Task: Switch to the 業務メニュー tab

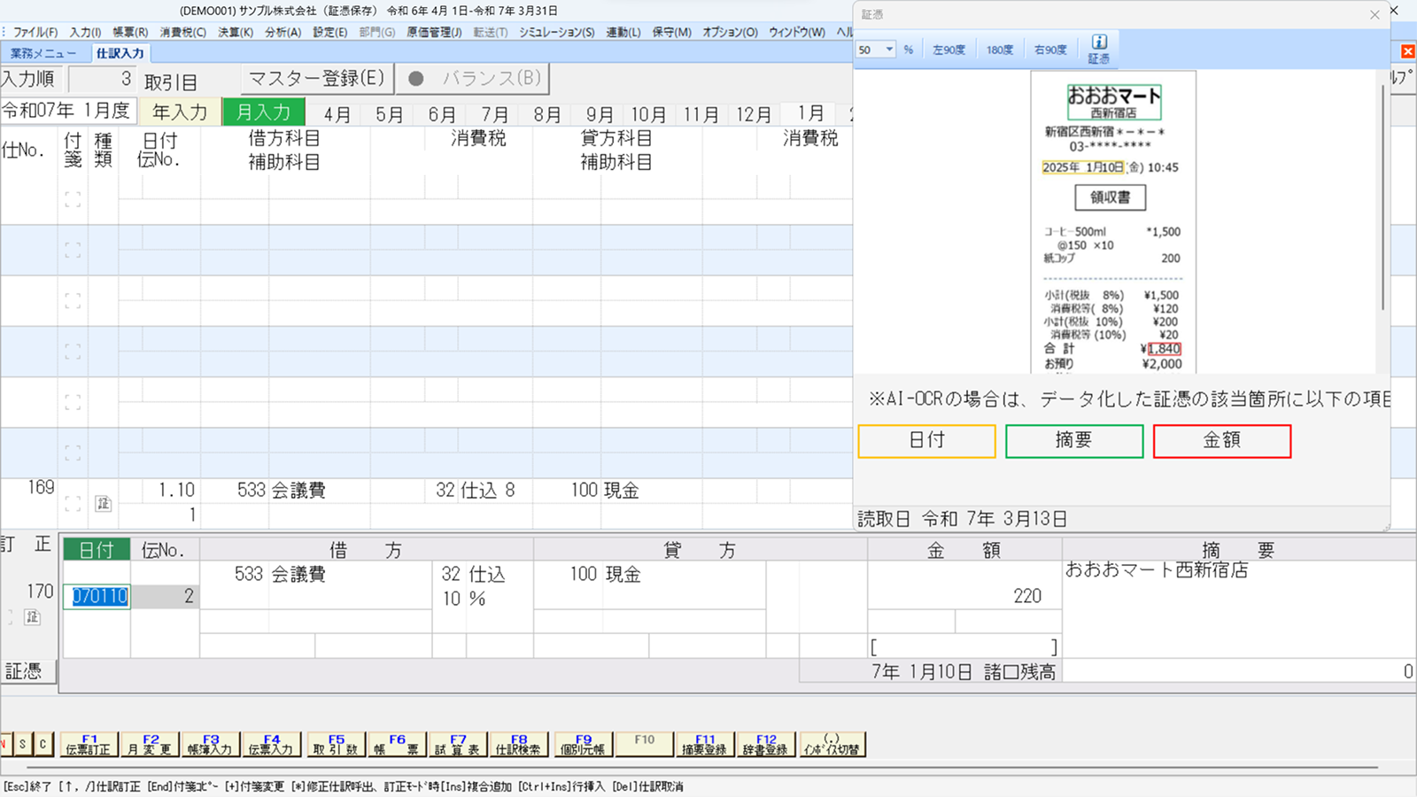Action: click(43, 53)
